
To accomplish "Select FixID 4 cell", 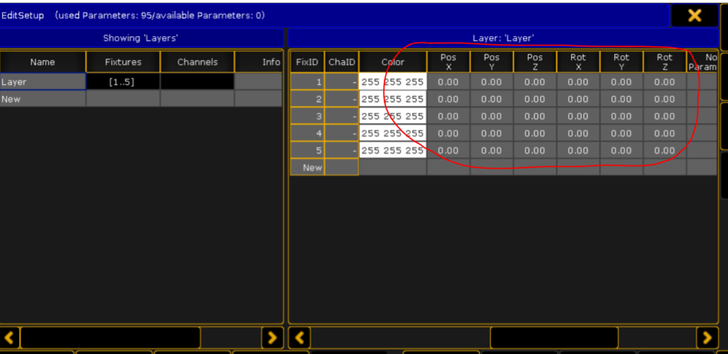I will (307, 133).
